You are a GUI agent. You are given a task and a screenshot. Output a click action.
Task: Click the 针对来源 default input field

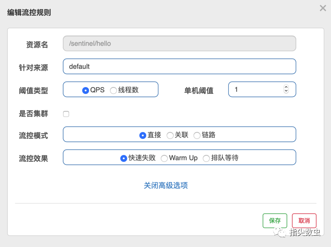[x=179, y=67]
